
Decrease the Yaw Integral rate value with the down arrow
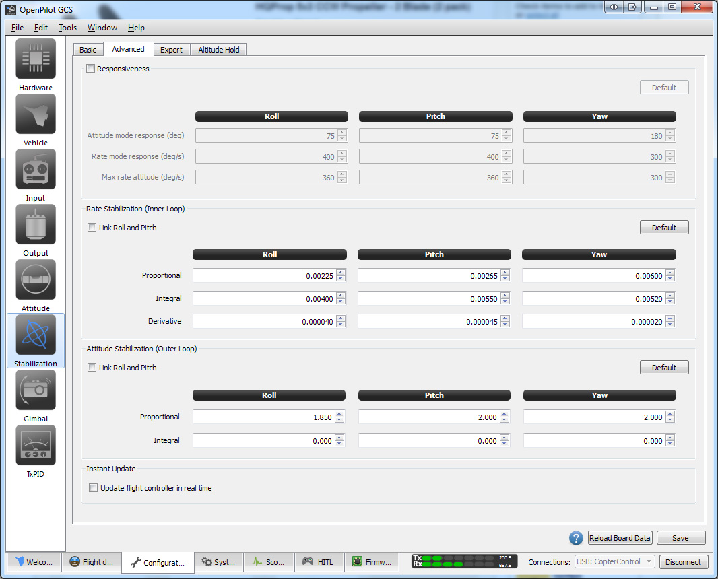[x=670, y=301]
